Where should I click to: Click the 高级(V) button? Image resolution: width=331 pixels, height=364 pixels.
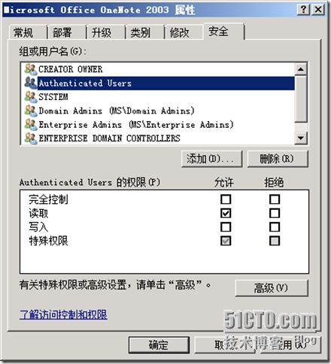click(272, 288)
